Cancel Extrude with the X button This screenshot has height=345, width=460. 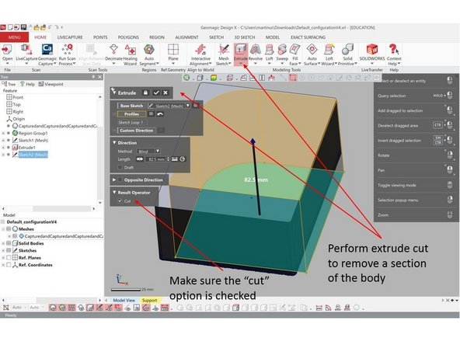(x=166, y=92)
